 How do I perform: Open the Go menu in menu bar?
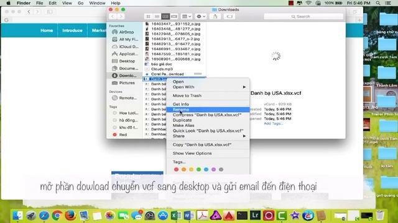click(80, 3)
